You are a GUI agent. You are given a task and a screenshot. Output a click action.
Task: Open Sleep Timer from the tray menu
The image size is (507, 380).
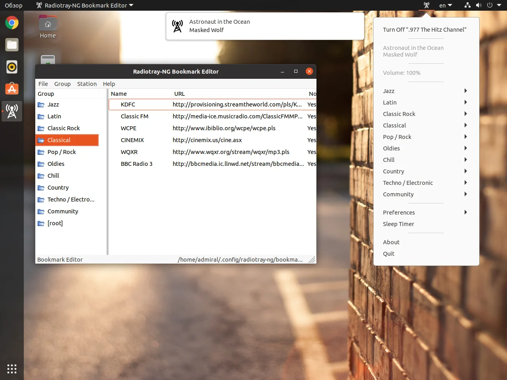pyautogui.click(x=398, y=224)
